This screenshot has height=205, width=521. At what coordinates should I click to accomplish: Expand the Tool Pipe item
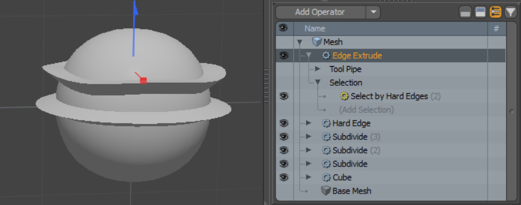coord(318,69)
